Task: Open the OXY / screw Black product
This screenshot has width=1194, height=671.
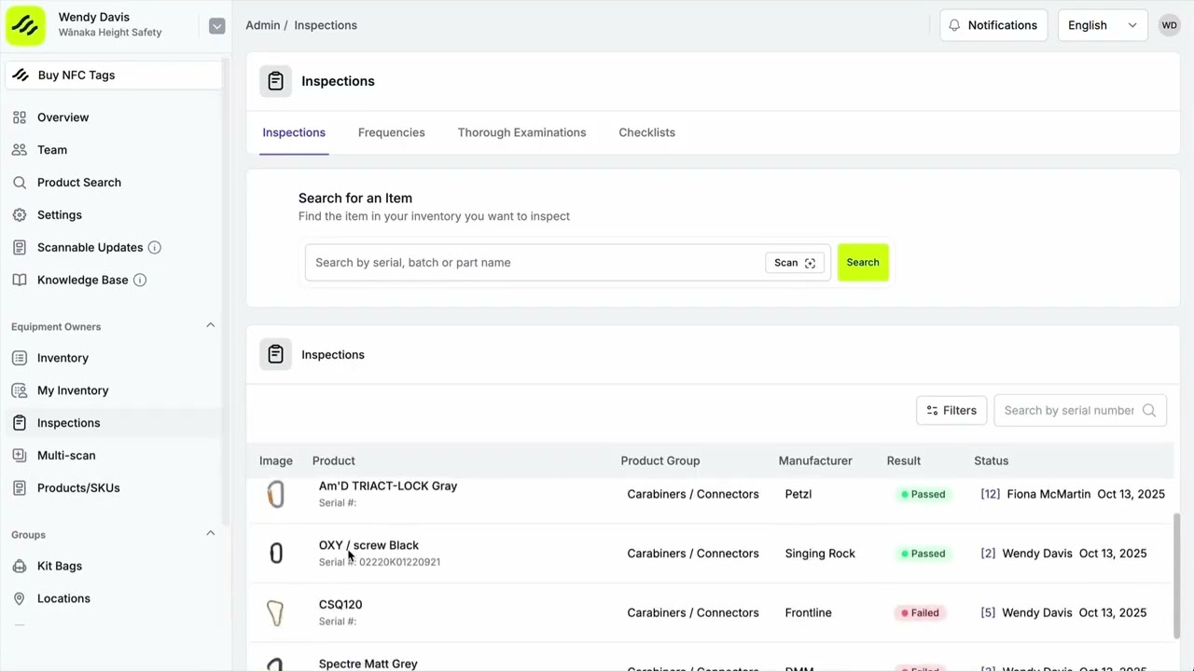Action: pyautogui.click(x=368, y=545)
